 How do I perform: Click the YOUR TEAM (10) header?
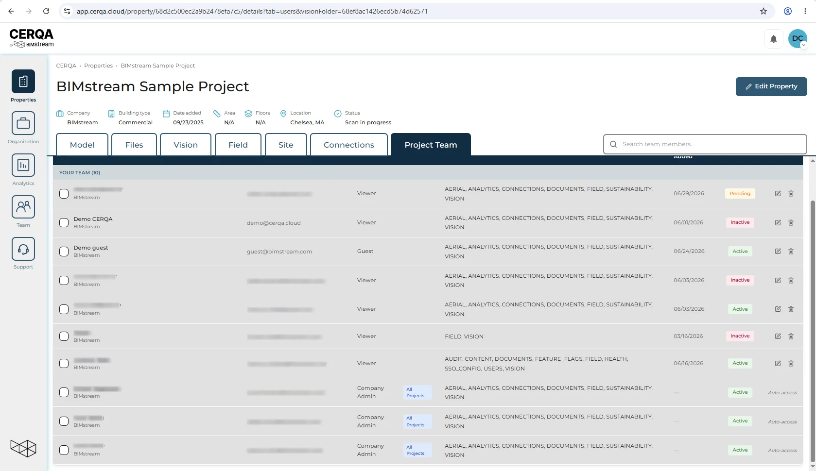[80, 172]
